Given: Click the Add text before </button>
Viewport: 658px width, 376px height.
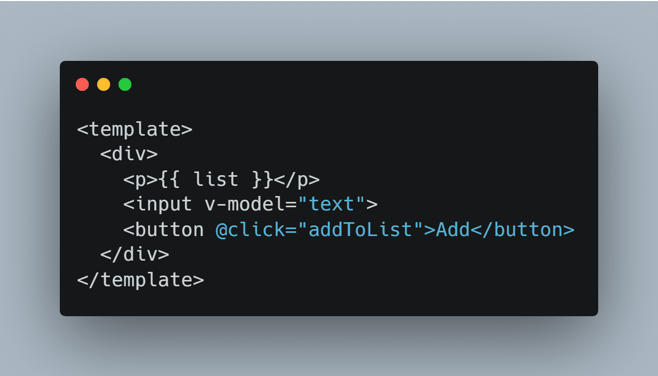Looking at the screenshot, I should point(452,229).
